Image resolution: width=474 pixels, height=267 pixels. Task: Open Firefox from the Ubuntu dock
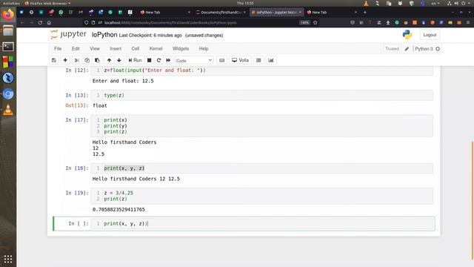[8, 14]
